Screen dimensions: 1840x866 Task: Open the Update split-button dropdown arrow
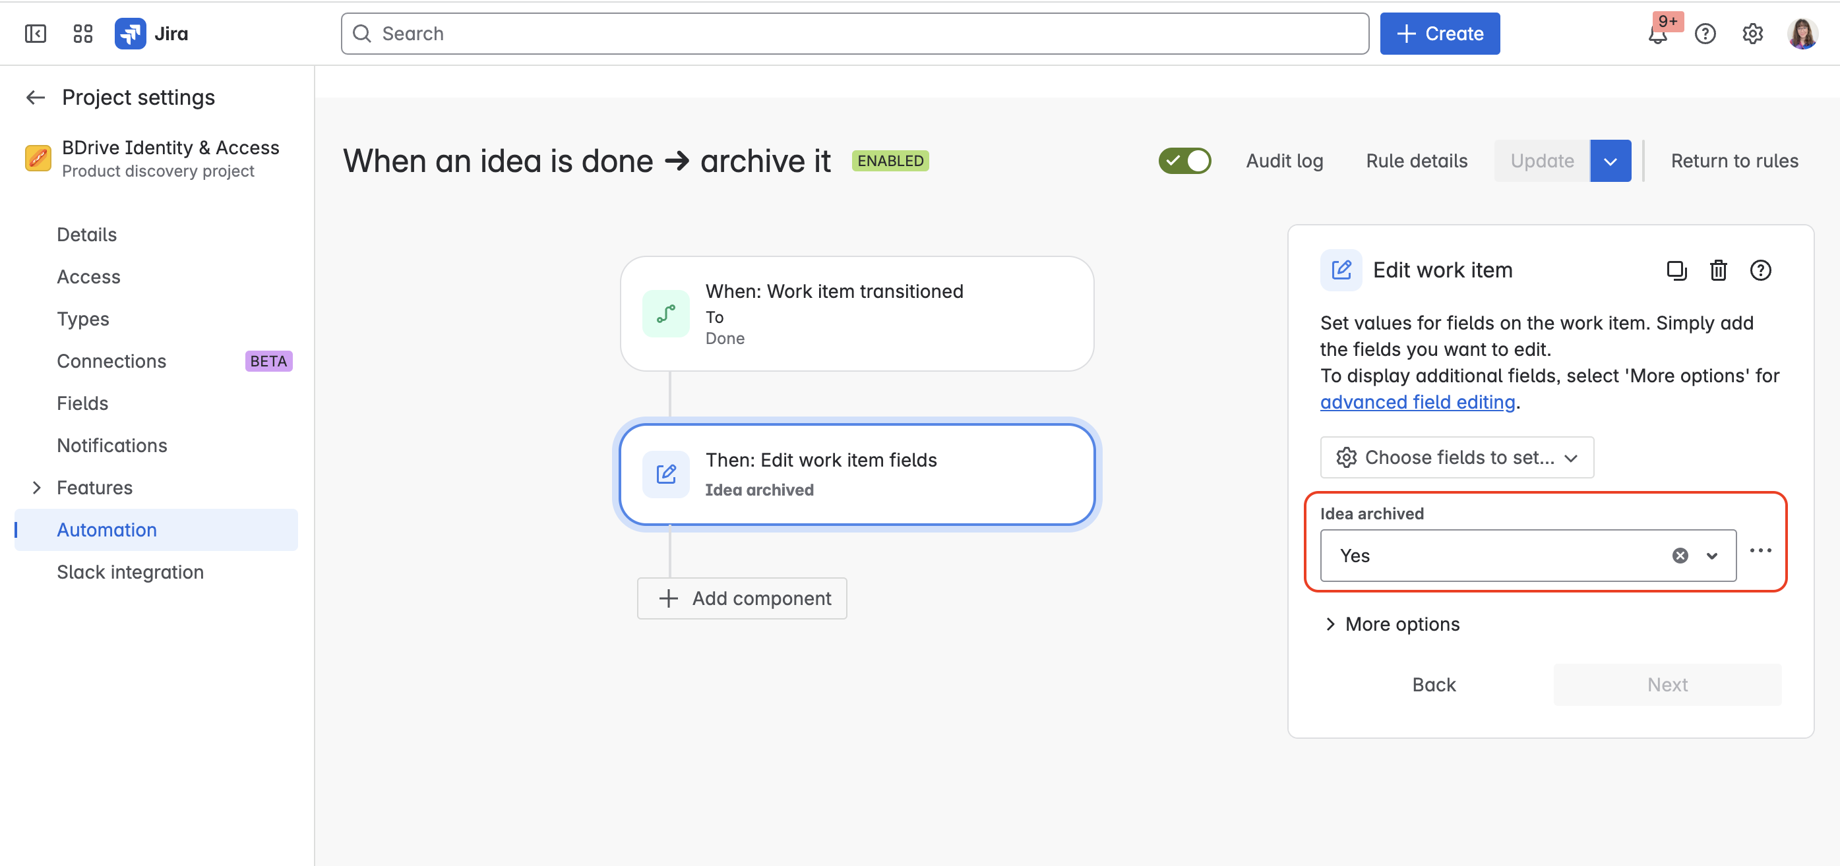(x=1610, y=161)
